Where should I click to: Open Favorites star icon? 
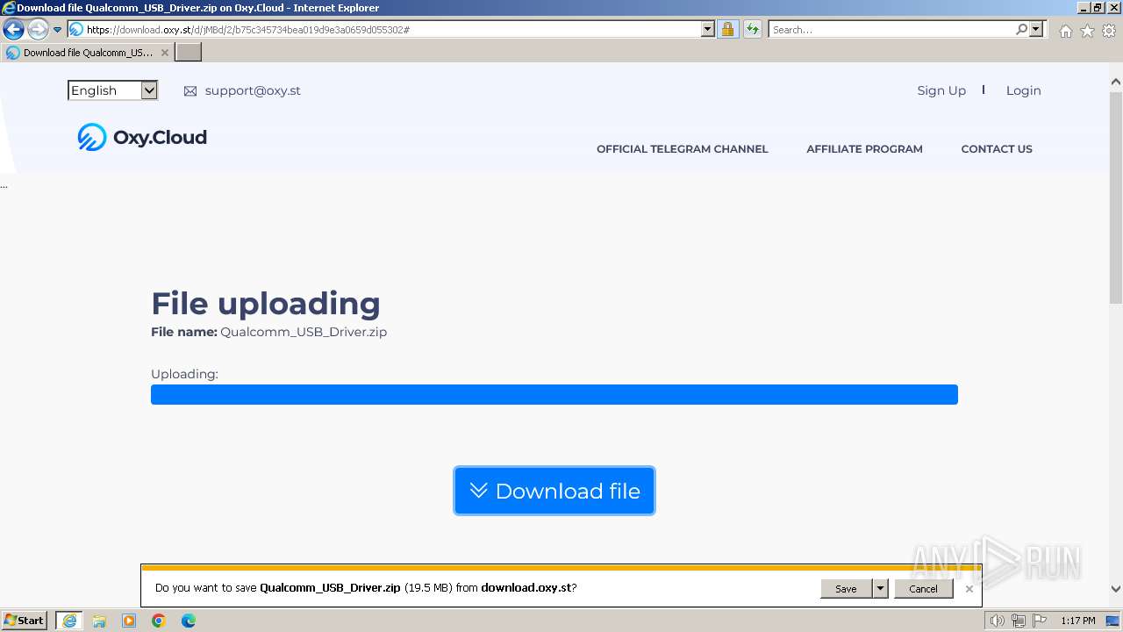(x=1087, y=31)
